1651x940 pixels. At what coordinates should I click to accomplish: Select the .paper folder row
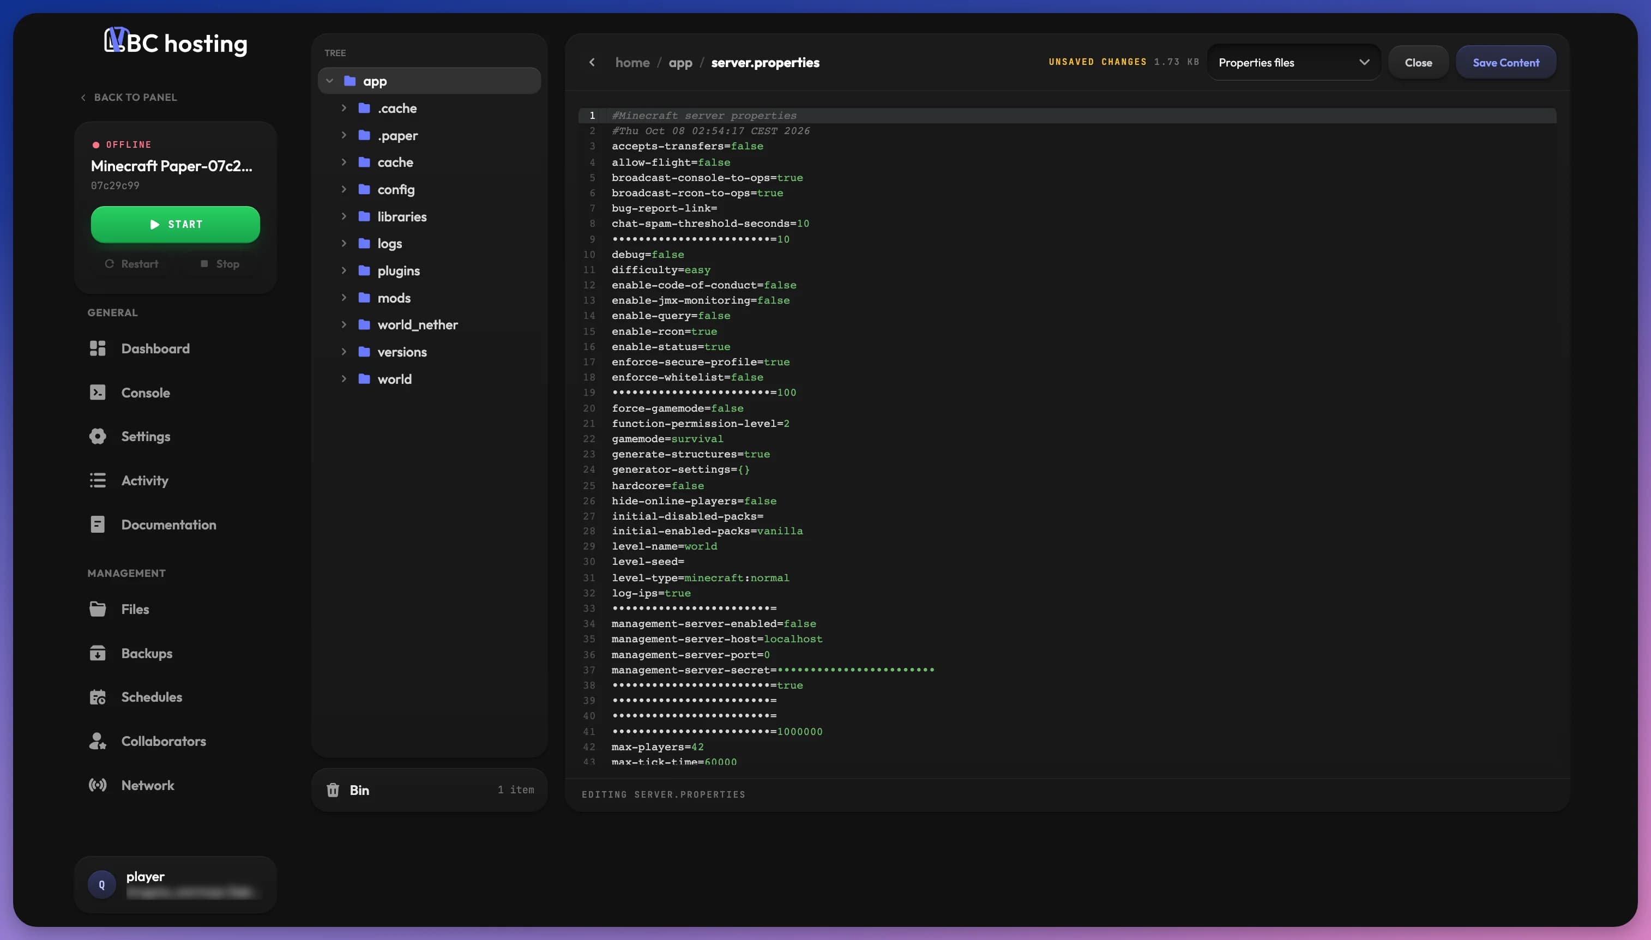429,135
